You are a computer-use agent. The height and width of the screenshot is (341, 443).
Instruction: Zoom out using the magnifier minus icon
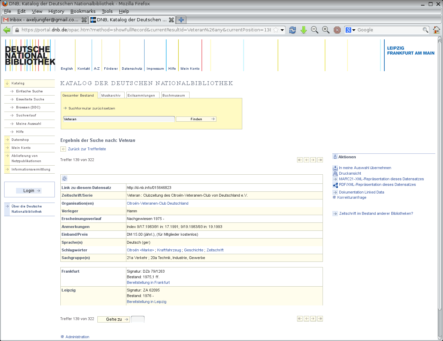[315, 30]
